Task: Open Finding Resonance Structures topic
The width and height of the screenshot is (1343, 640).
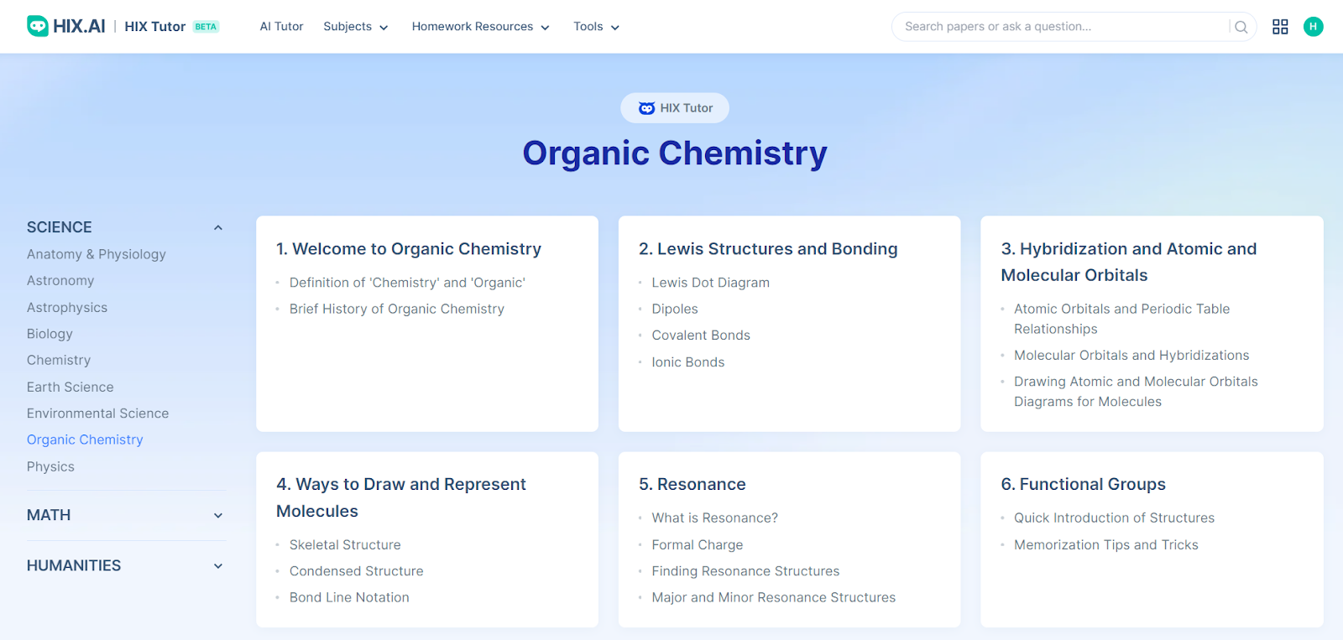Action: (745, 571)
